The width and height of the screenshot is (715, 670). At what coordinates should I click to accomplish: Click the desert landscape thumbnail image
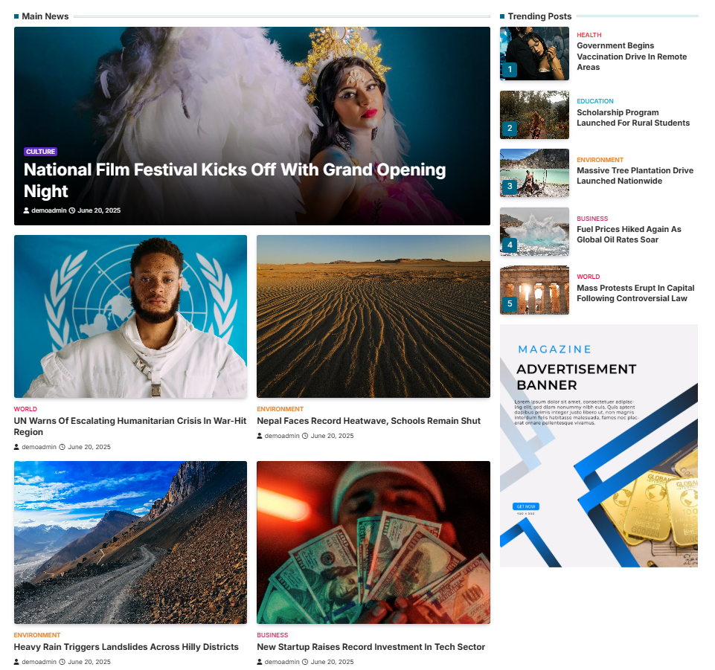pyautogui.click(x=373, y=317)
